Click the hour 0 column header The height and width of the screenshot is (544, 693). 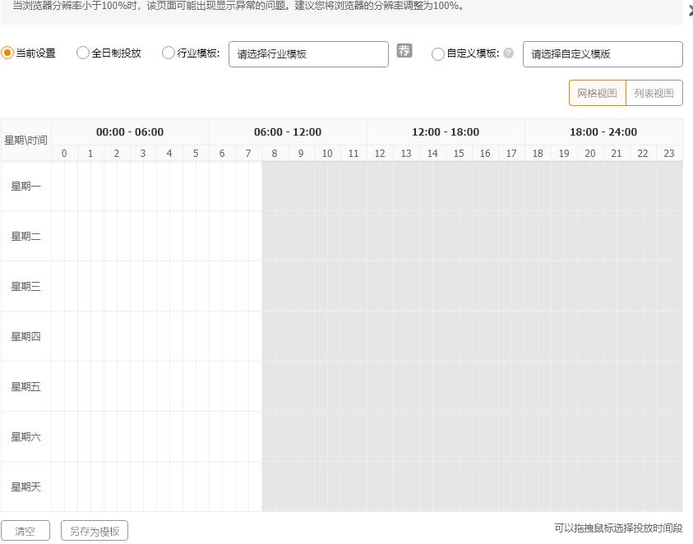(63, 153)
